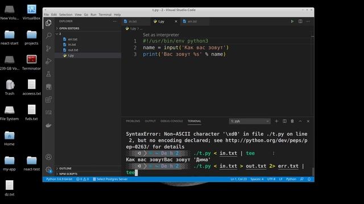
Task: Go to line via Ln 1, Col 23
Action: tap(239, 179)
